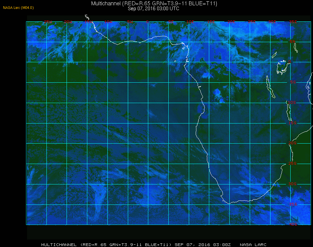The image size is (313, 247).
Task: Click the 25S latitude label
Action: [293, 163]
